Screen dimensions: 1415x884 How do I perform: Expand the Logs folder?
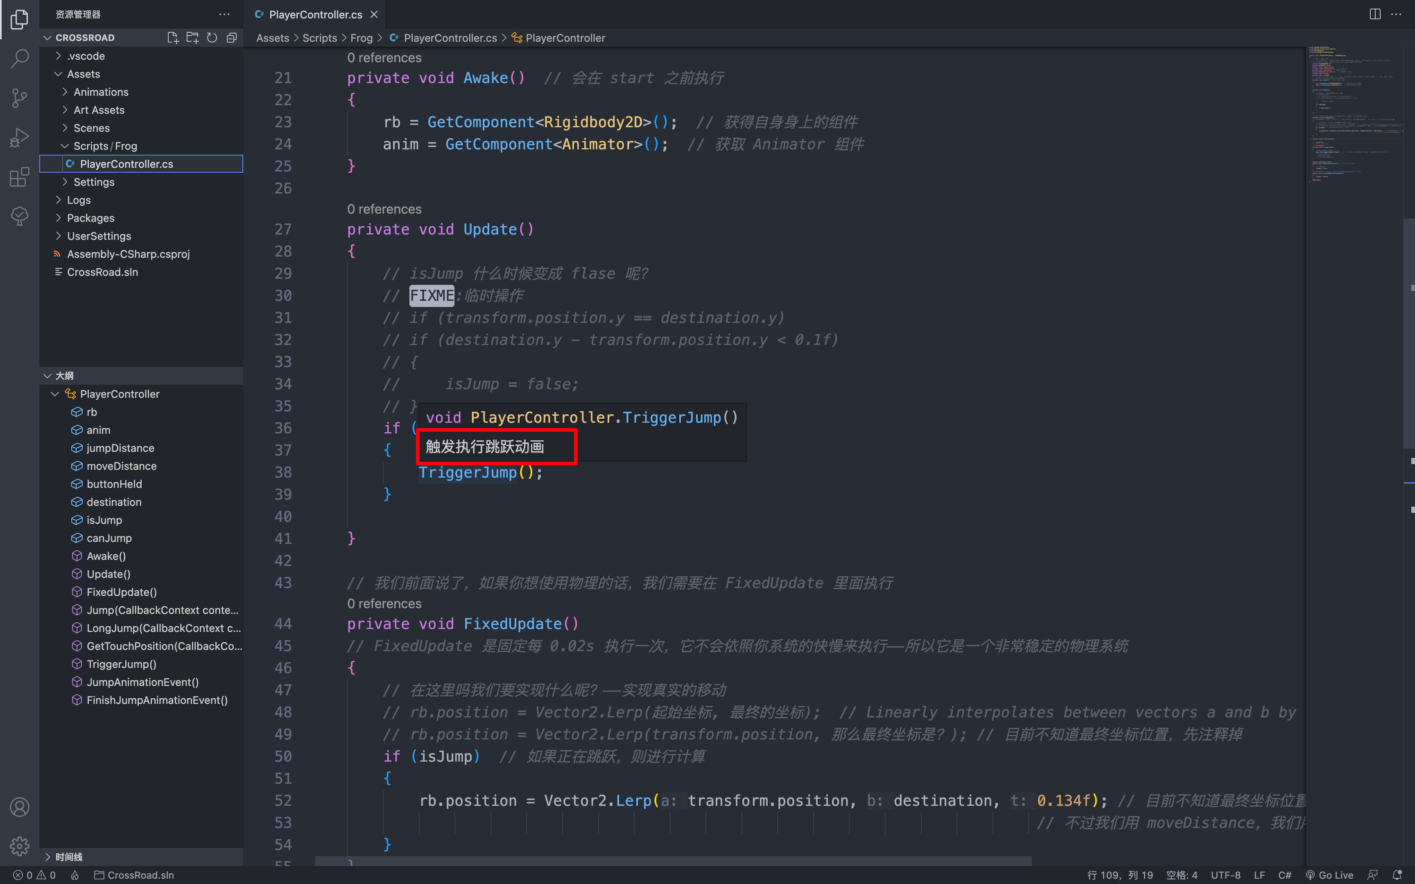(x=141, y=200)
